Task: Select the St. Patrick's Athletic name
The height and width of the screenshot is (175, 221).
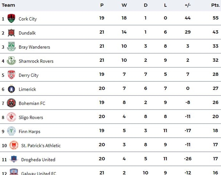Action: point(41,146)
